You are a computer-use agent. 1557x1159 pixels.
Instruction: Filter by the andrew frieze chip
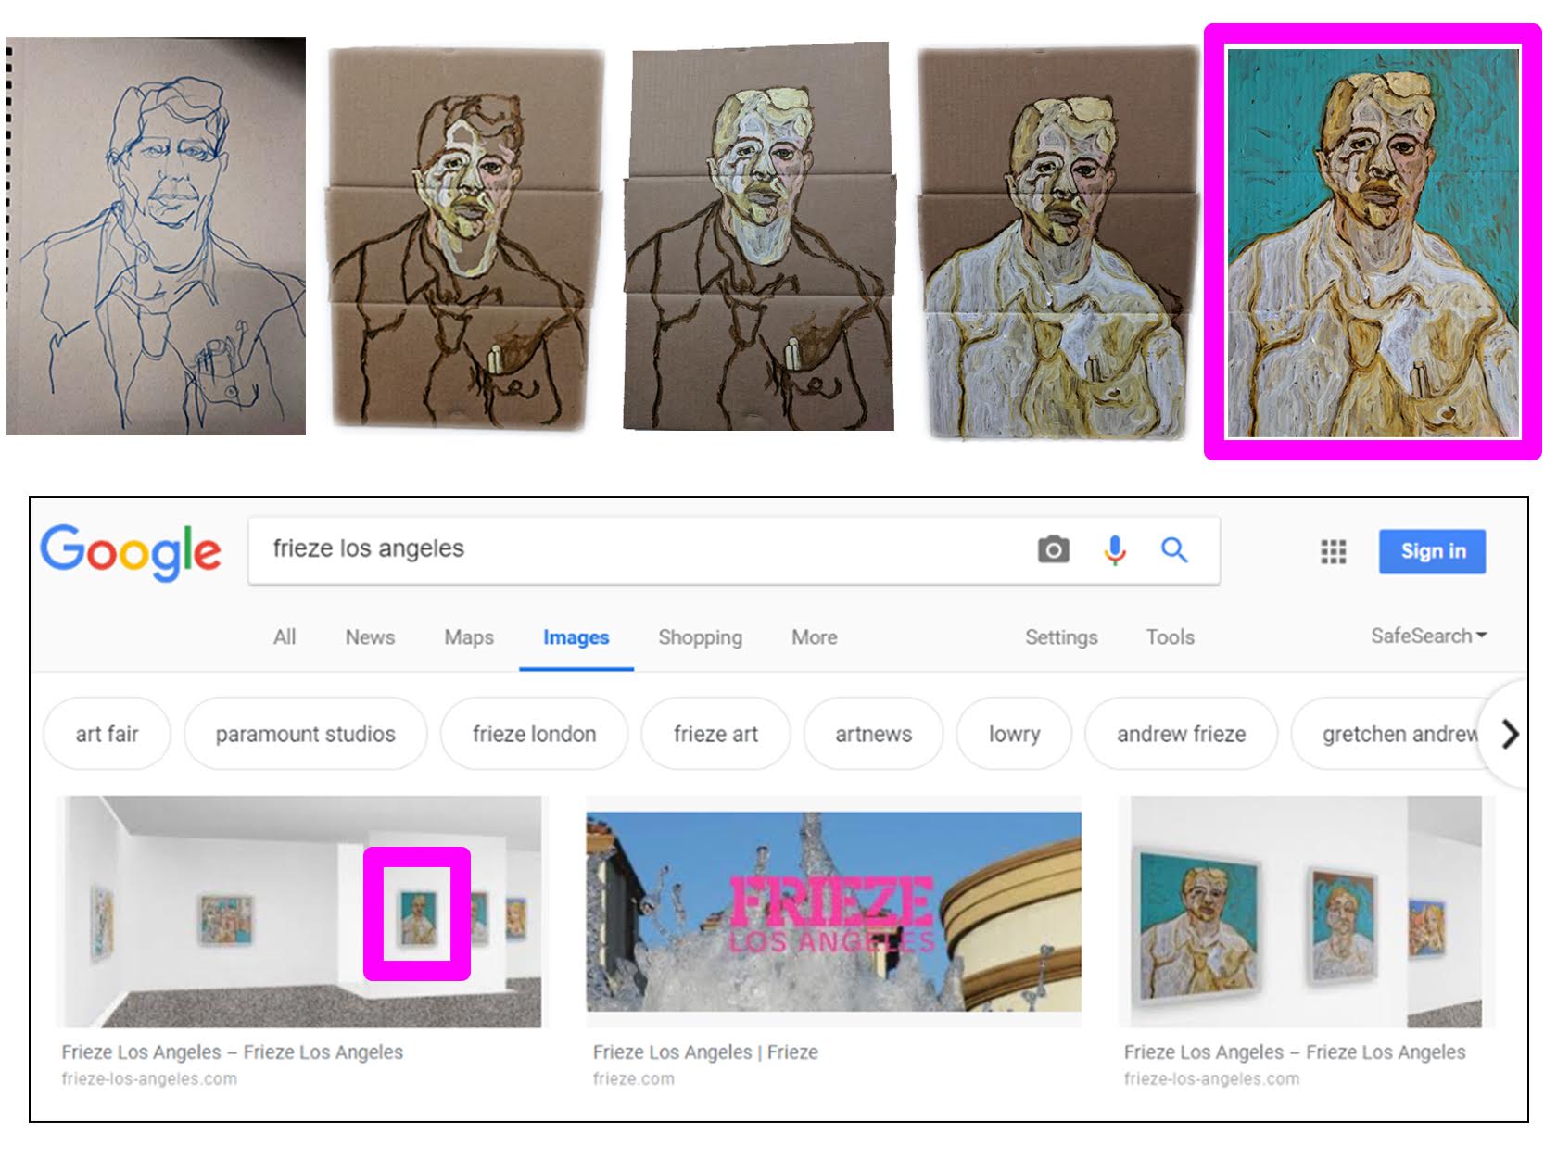click(x=1181, y=734)
